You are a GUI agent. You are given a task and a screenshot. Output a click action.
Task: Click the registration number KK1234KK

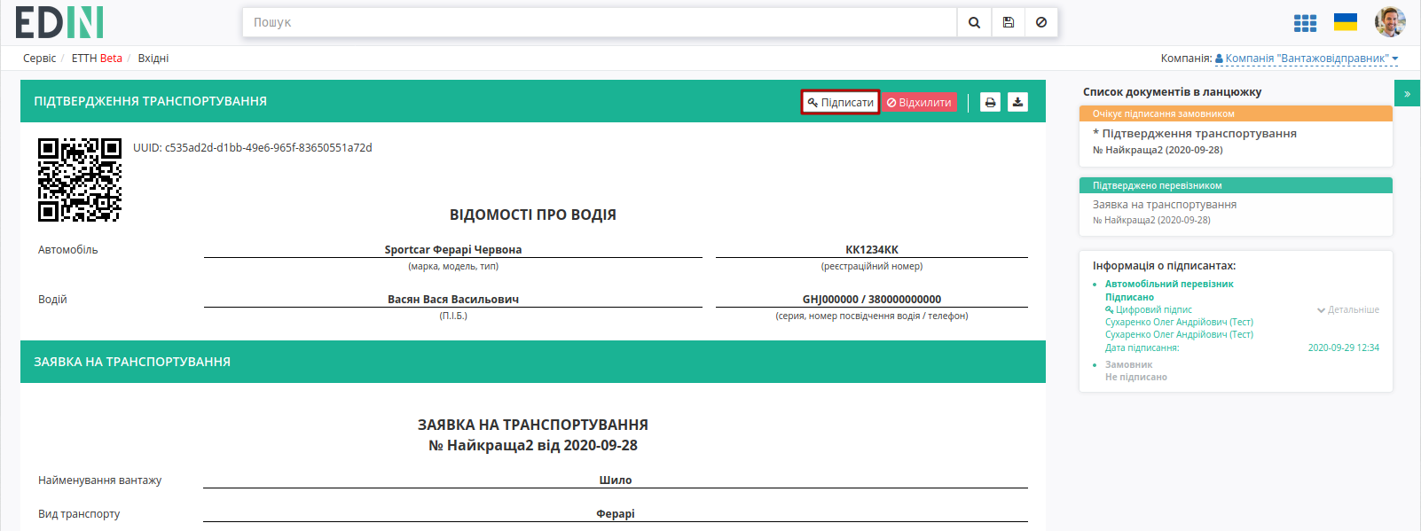(872, 250)
